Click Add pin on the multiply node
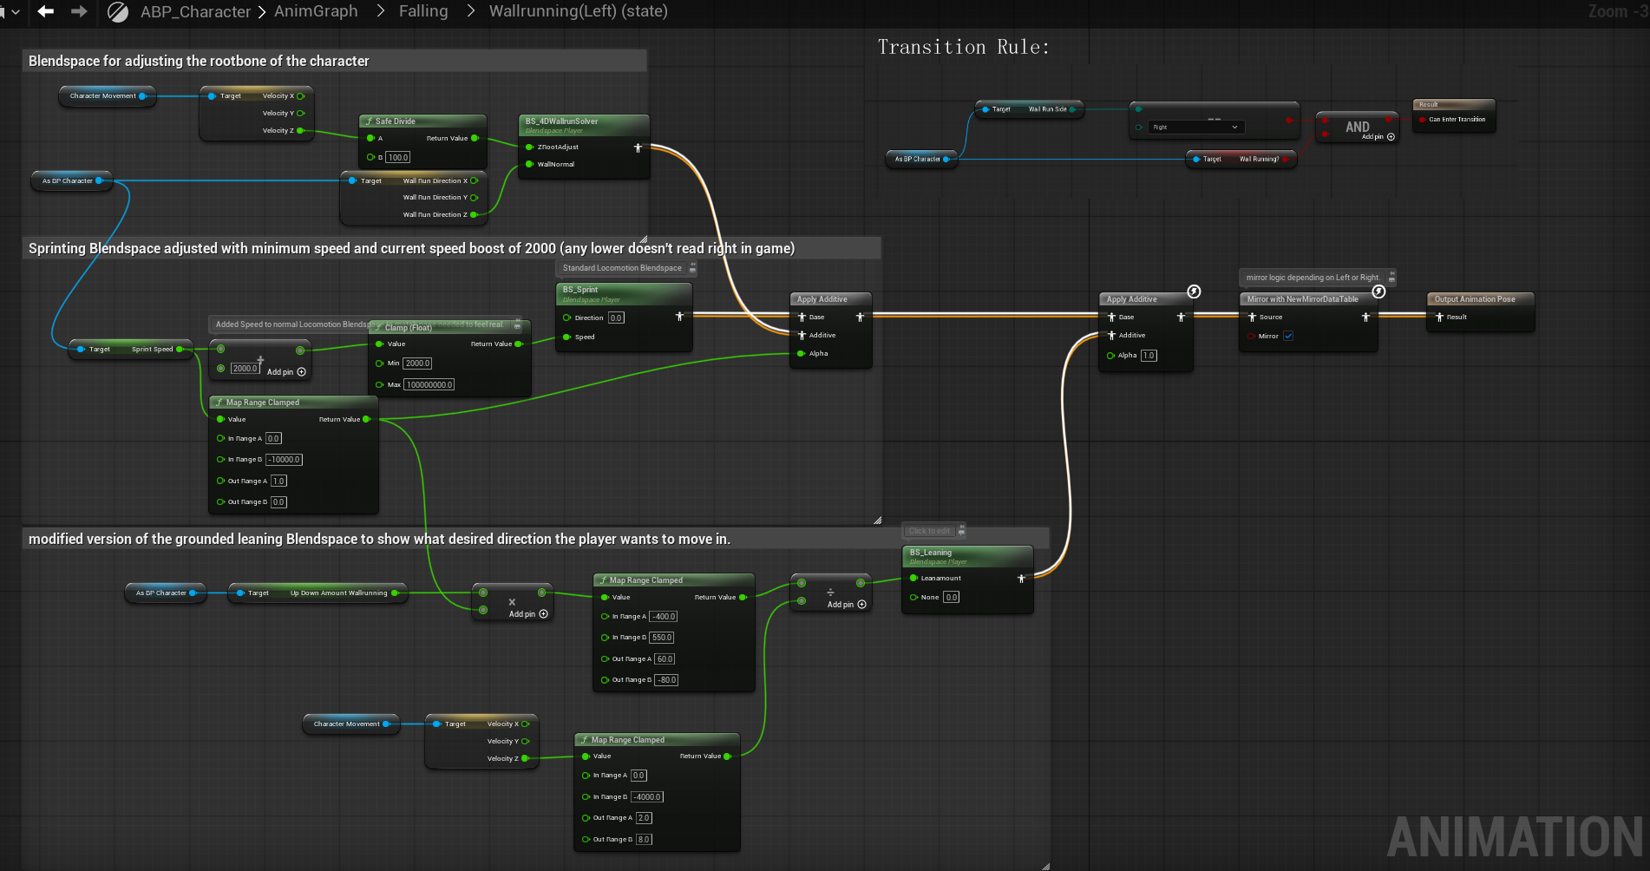 [x=543, y=614]
